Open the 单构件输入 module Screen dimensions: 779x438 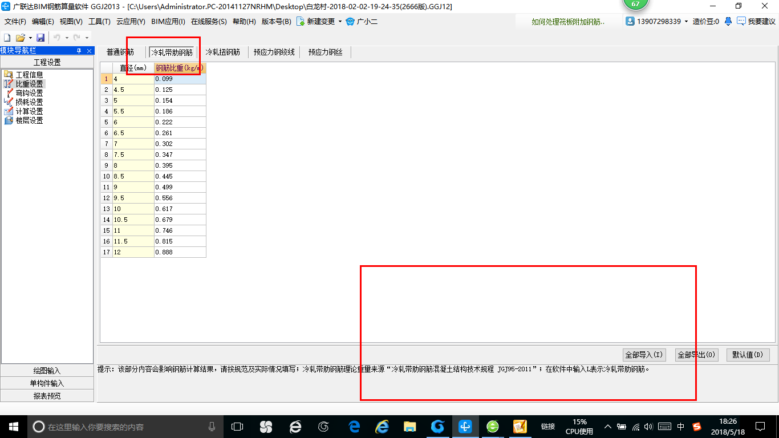tap(47, 383)
